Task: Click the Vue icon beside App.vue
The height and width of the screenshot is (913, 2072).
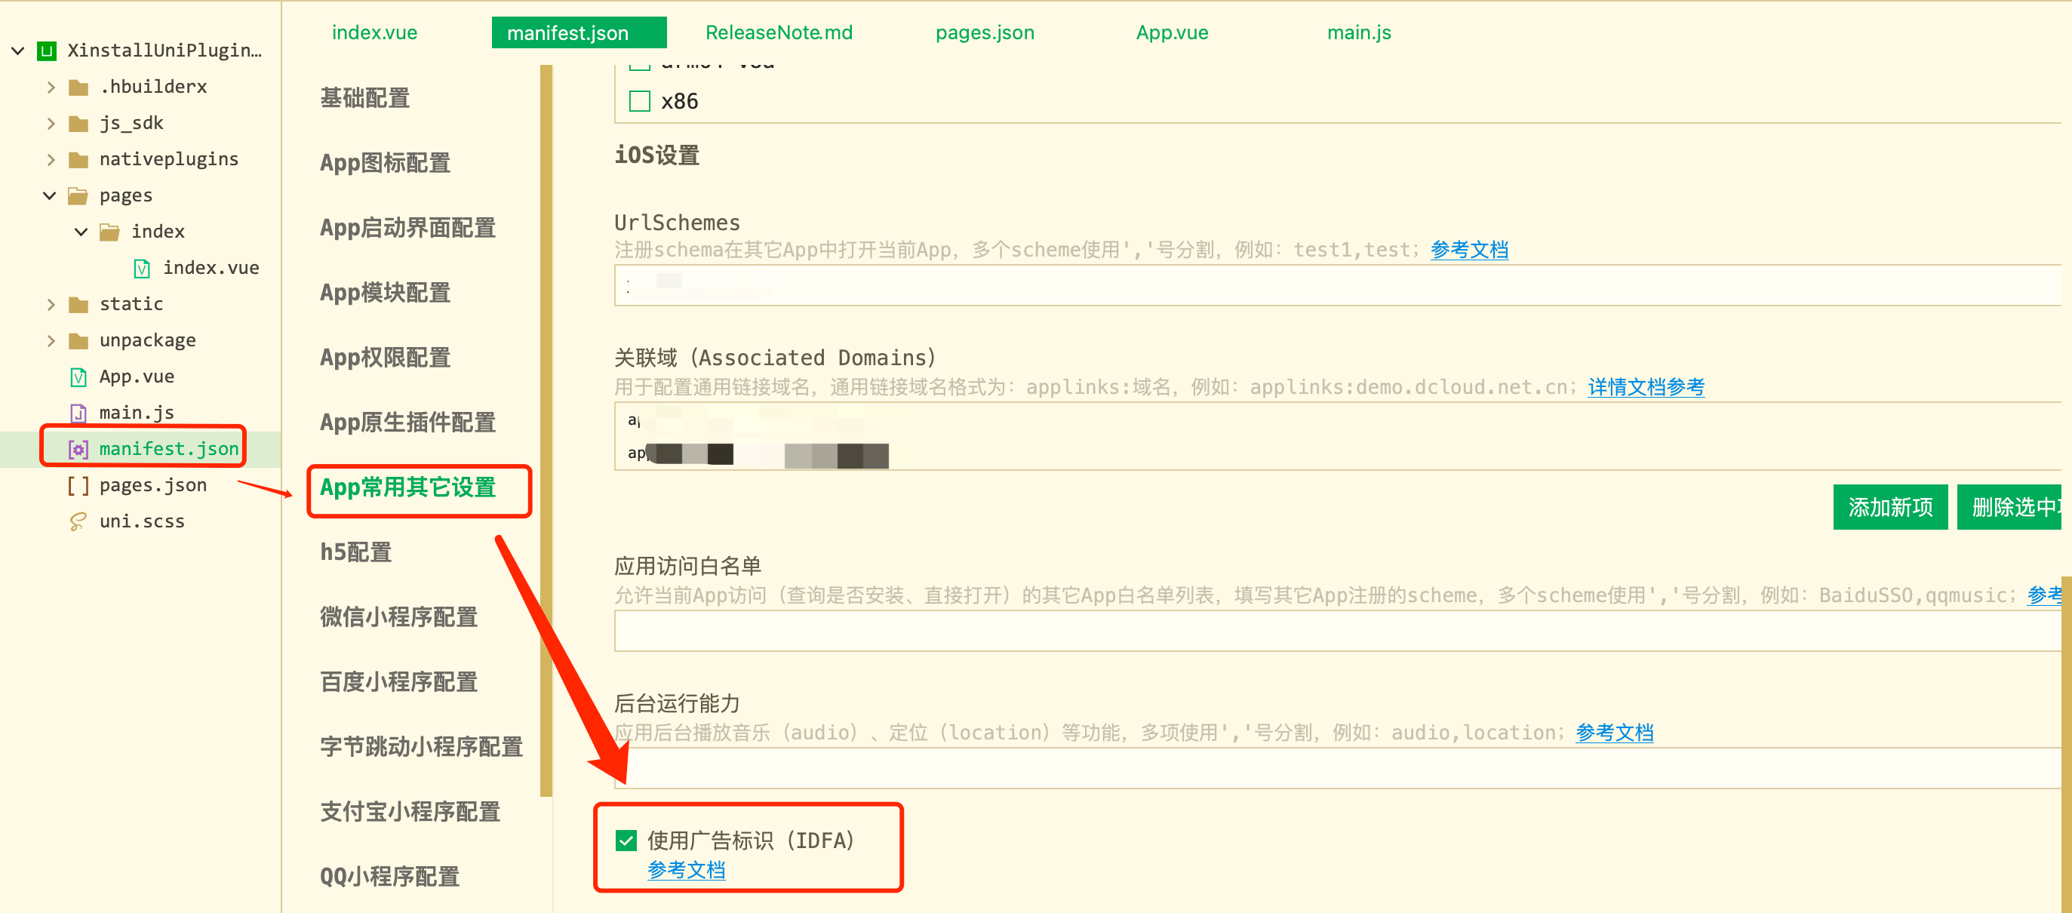Action: pyautogui.click(x=76, y=376)
